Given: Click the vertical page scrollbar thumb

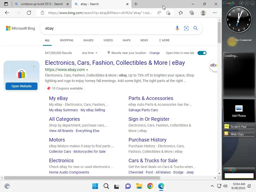Looking at the screenshot, I should [x=219, y=32].
